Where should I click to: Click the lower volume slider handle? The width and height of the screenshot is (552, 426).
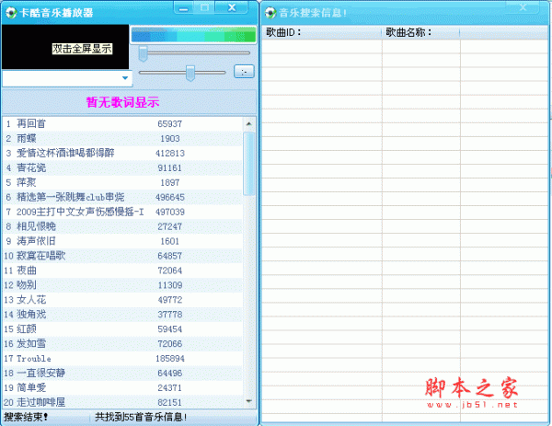190,73
